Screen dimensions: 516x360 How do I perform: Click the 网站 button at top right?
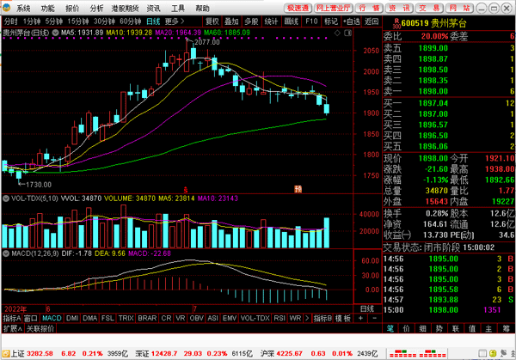(459, 9)
